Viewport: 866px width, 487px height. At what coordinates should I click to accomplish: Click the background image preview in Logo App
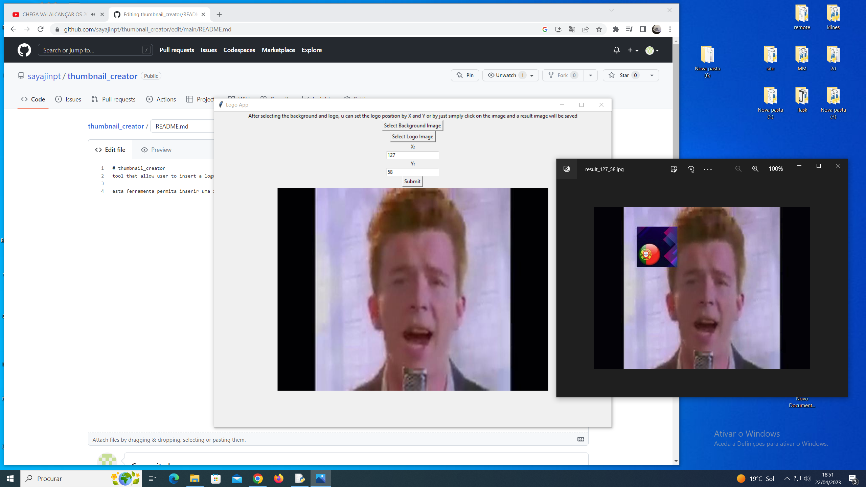pos(412,289)
